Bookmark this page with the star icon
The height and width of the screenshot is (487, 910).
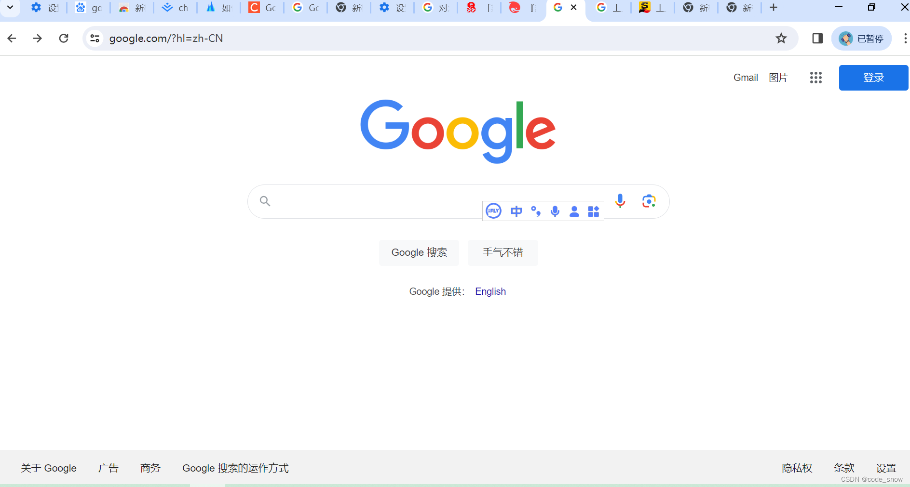pos(781,38)
